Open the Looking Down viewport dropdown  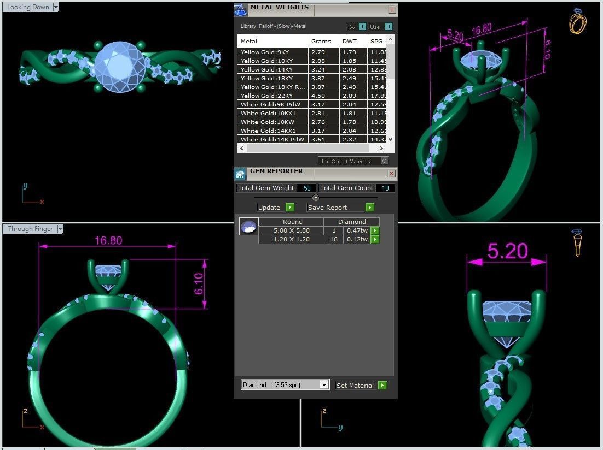click(56, 7)
